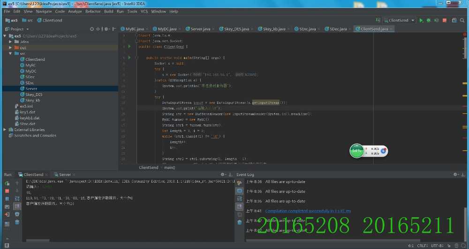Click Event Log wrench settings icon

240,183
